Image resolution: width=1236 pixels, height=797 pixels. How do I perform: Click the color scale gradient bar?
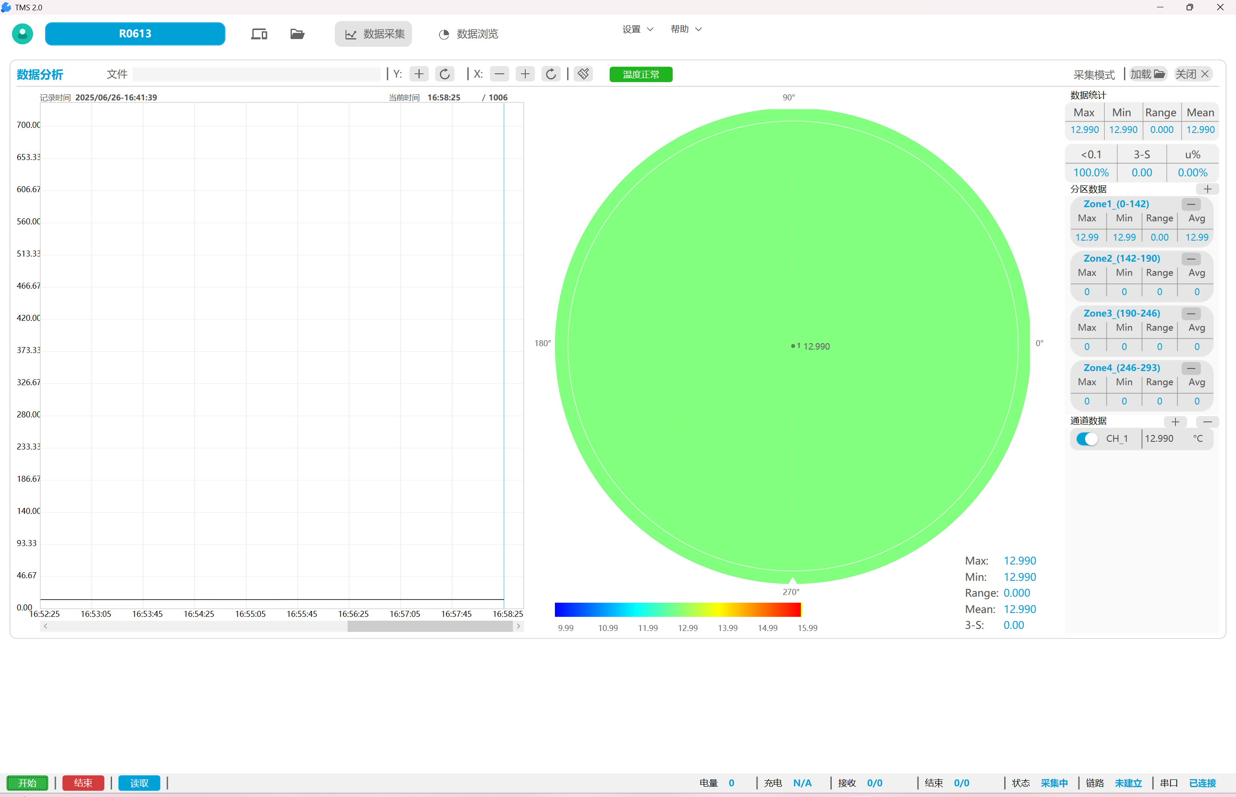point(678,610)
